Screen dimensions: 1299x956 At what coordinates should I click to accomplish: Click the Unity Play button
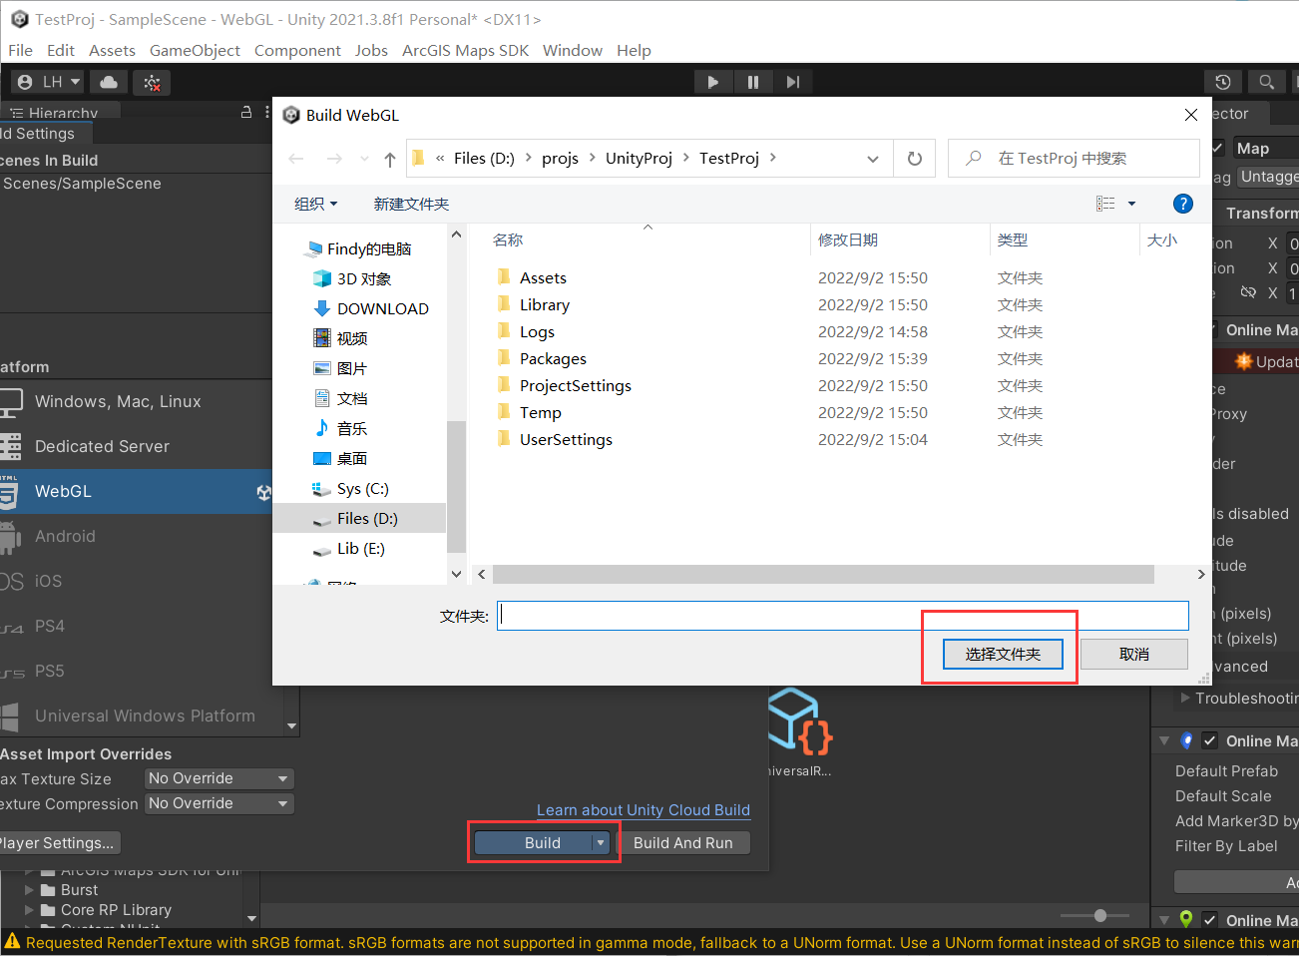[x=712, y=82]
